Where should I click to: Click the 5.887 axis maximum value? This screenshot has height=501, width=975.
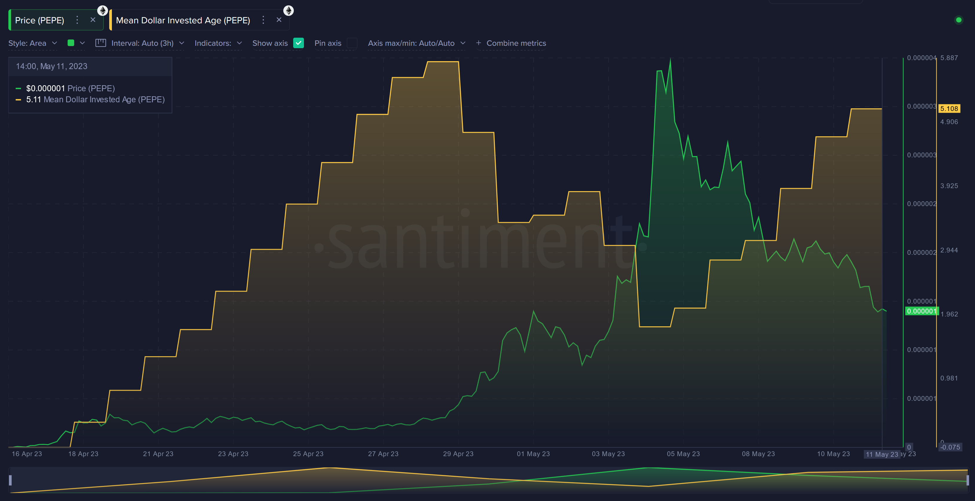click(949, 58)
